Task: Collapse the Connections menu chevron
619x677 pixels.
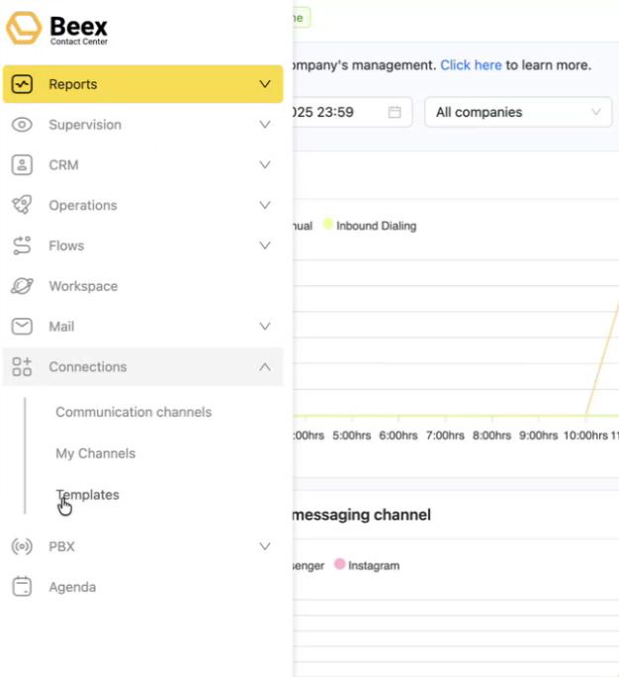Action: click(x=264, y=367)
